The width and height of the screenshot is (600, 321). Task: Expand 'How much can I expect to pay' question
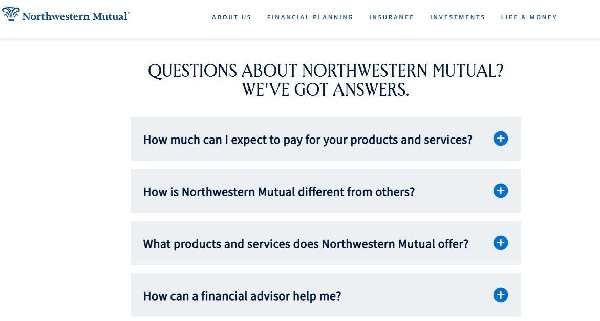tap(308, 140)
